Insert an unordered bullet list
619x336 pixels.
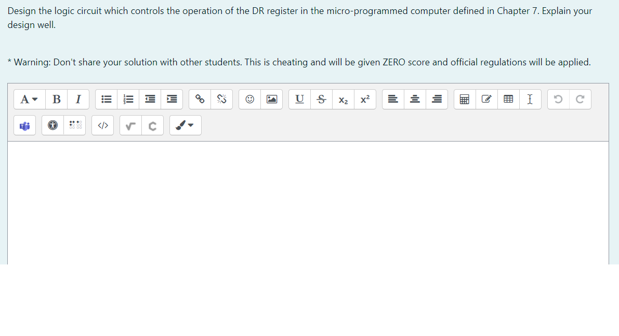pos(106,99)
